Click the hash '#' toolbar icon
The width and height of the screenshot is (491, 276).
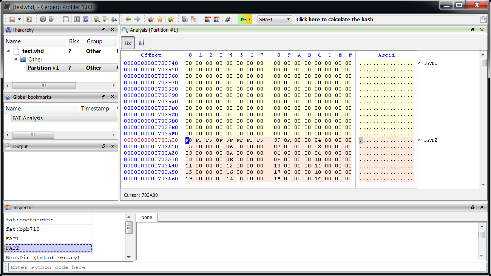coord(227,19)
